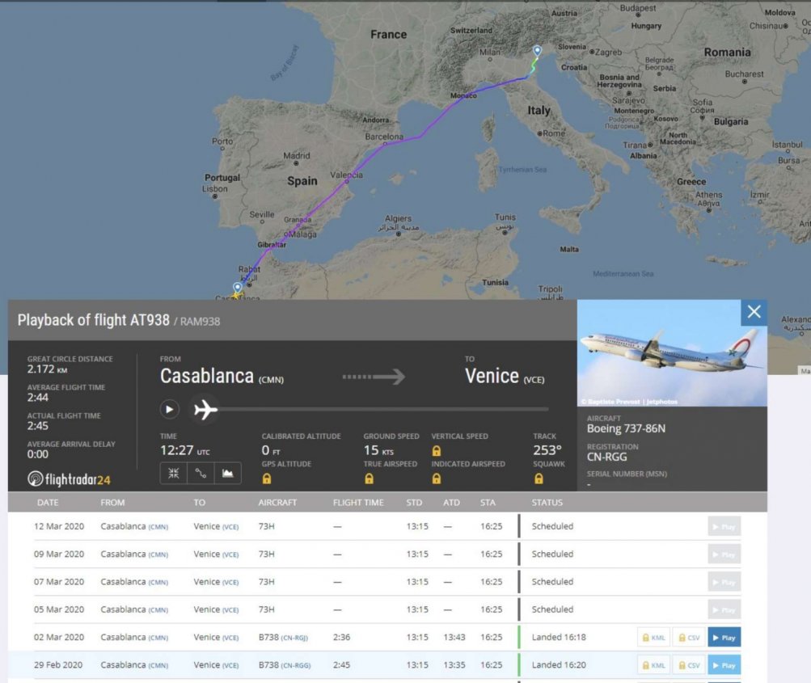Open the Royal Air Maroc aircraft photo

pos(672,353)
